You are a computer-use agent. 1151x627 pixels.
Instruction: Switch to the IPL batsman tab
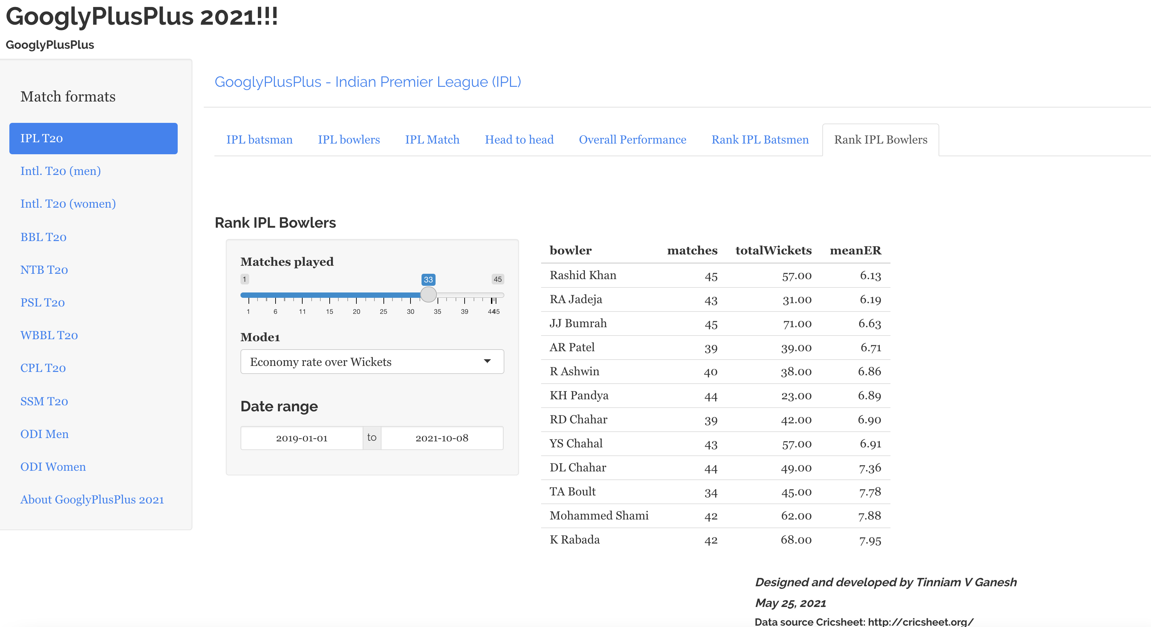pos(259,140)
